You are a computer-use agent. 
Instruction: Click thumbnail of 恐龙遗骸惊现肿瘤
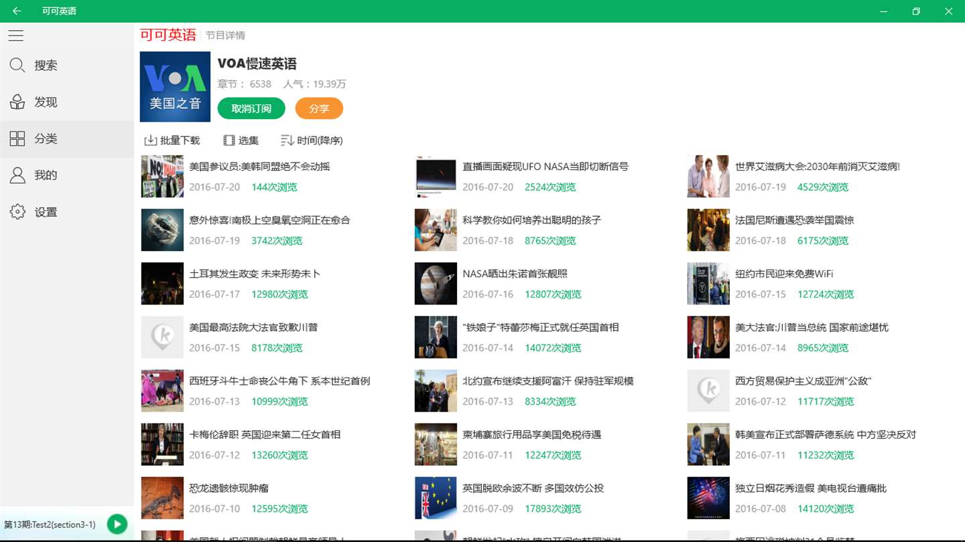tap(162, 498)
